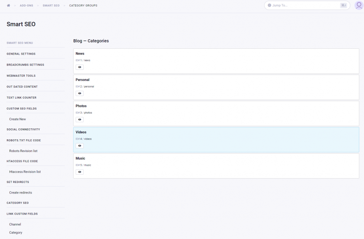This screenshot has width=364, height=239.
Task: Click Create redirects under Set Redirects
Action: (20, 192)
